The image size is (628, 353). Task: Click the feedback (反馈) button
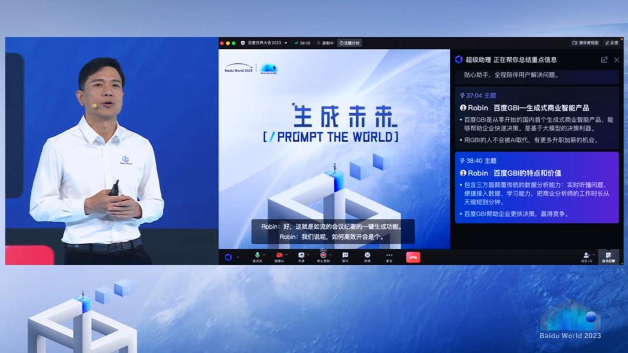[x=612, y=43]
